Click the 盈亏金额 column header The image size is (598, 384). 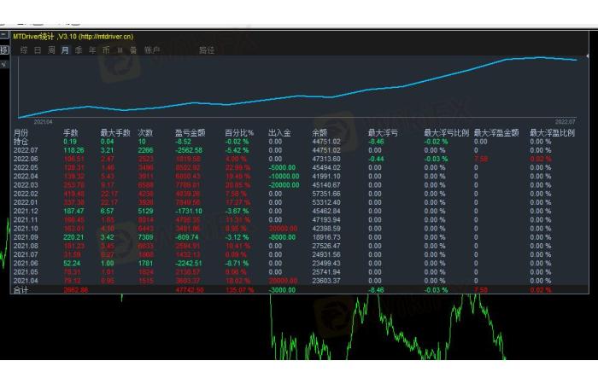(x=190, y=133)
